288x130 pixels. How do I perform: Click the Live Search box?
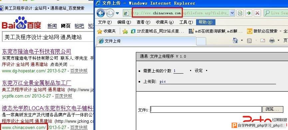tap(276, 13)
